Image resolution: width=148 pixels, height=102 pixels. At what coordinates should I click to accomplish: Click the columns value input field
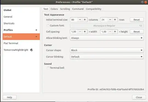click(74, 20)
